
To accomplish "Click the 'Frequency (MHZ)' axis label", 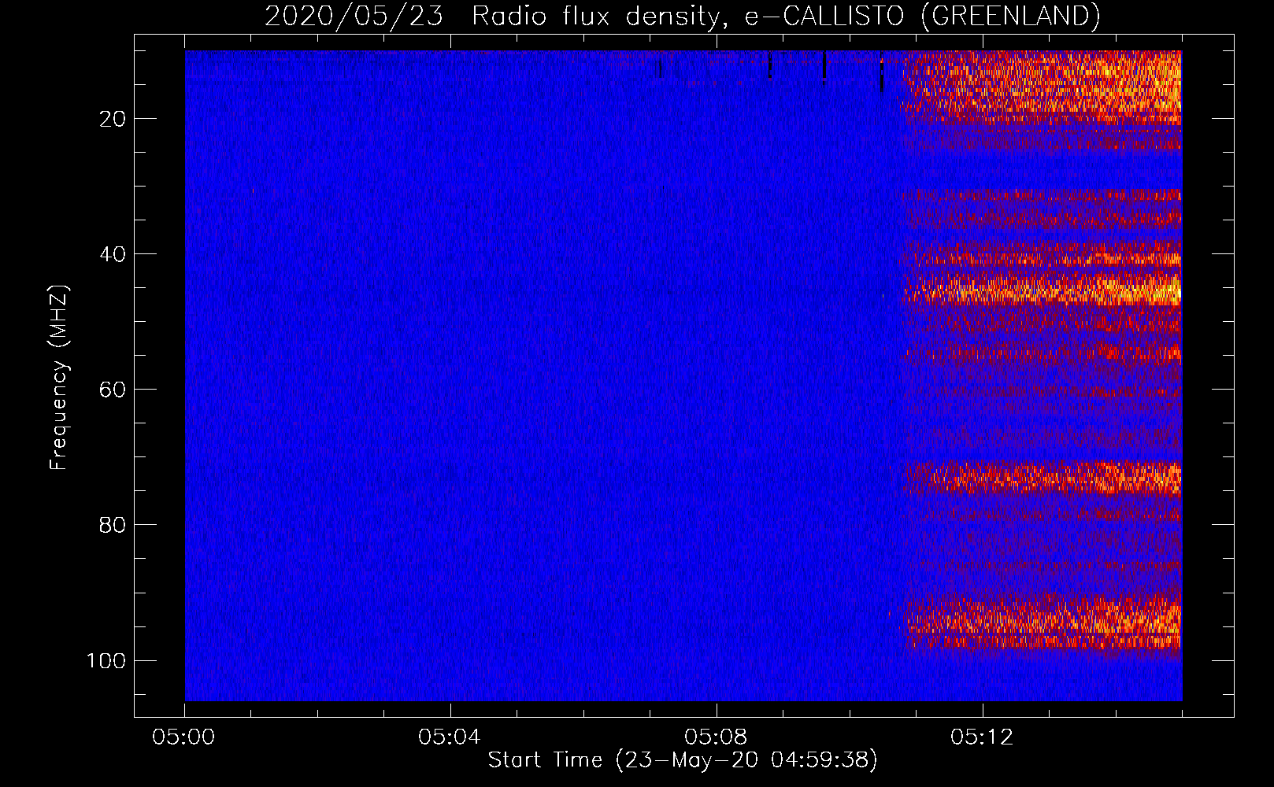I will [59, 377].
